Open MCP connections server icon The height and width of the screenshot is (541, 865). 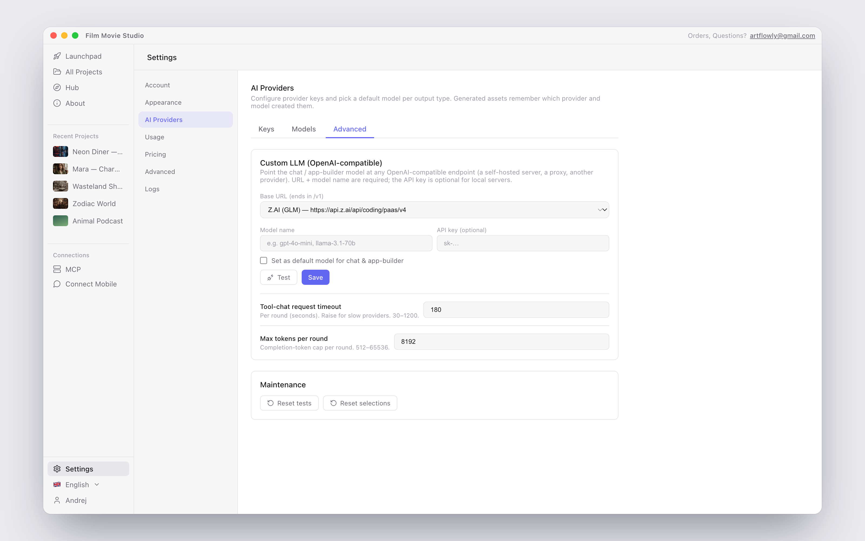click(57, 269)
